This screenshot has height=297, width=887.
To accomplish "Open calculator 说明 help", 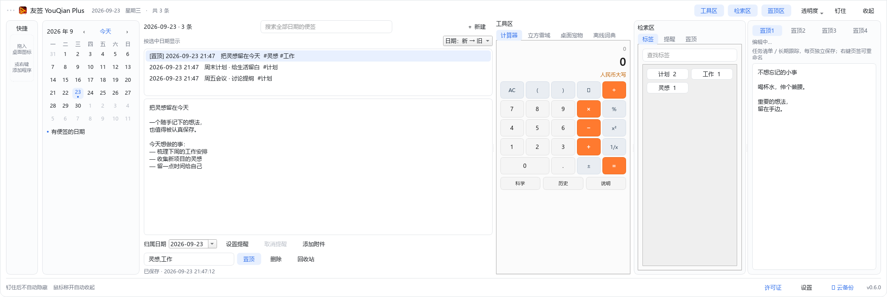I will tap(606, 183).
